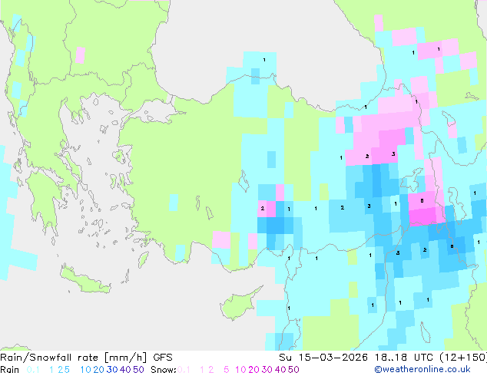Click the weatheronline.co.uk copyright link
The image size is (487, 376).
click(422, 369)
